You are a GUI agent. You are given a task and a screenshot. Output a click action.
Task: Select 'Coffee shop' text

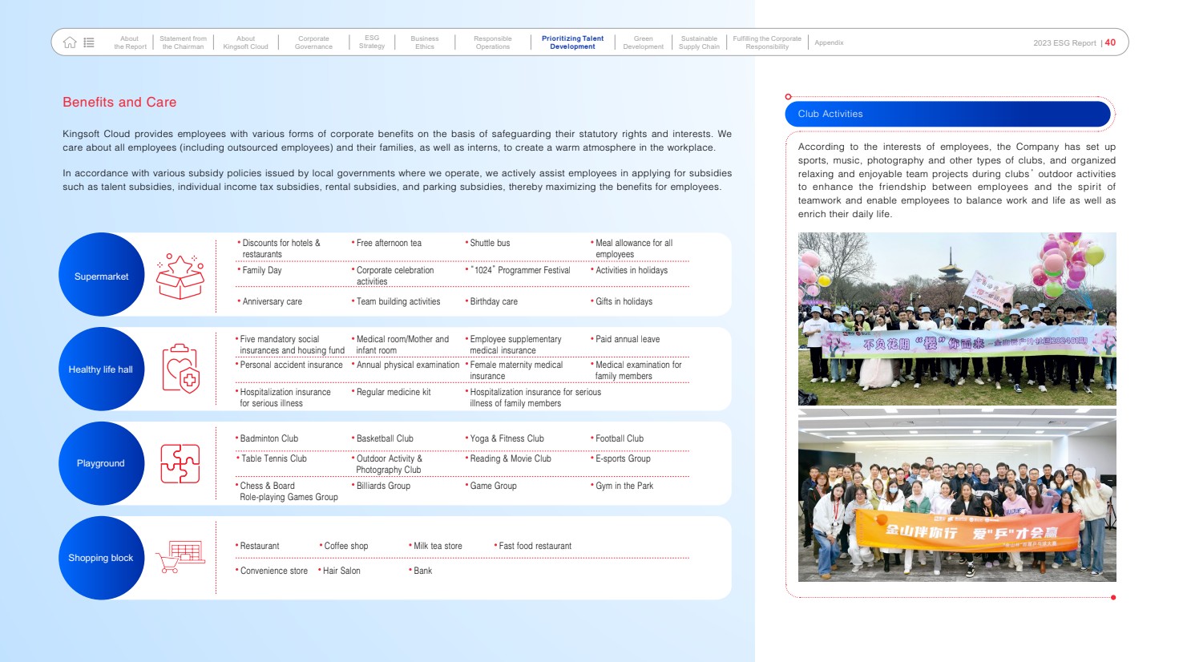(x=346, y=546)
